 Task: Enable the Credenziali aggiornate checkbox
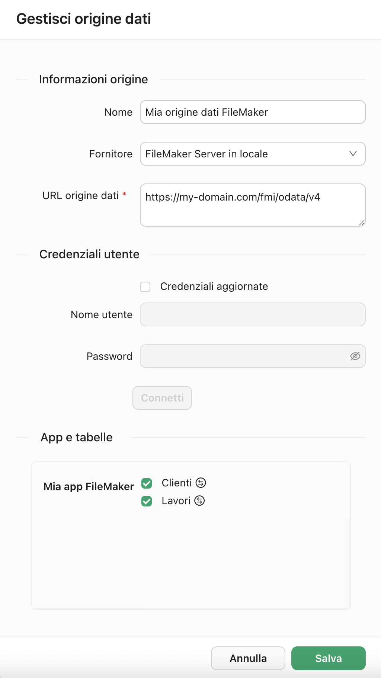tap(145, 287)
